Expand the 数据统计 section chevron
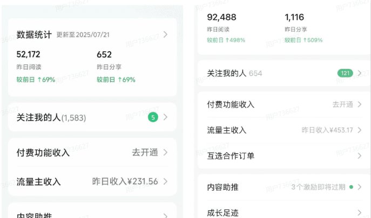 (165, 34)
